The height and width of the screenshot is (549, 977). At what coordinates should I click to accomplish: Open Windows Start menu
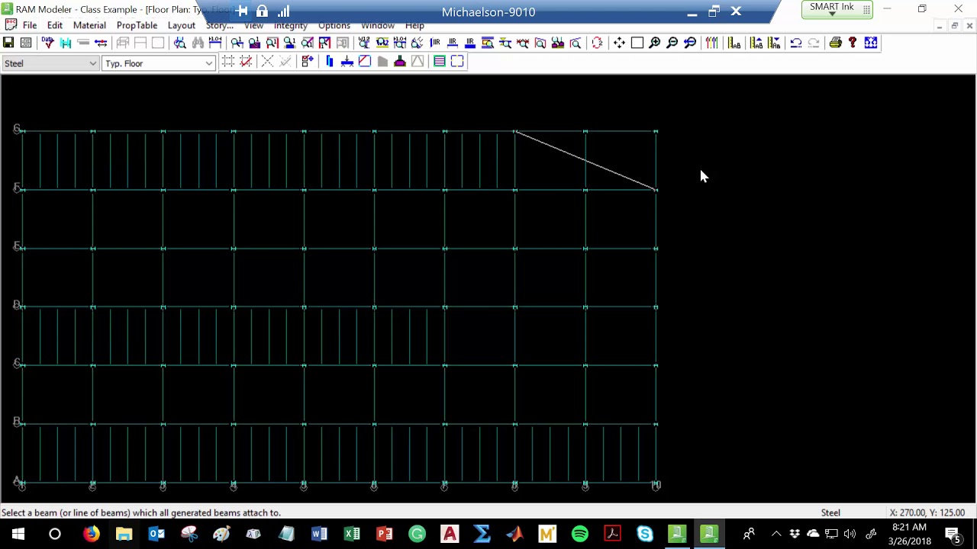(x=18, y=534)
